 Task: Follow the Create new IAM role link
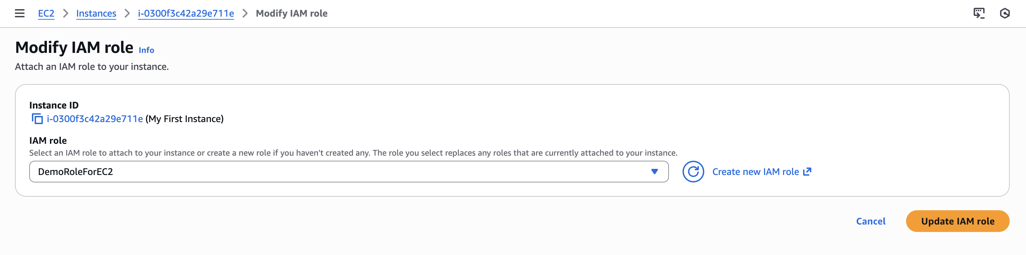755,172
